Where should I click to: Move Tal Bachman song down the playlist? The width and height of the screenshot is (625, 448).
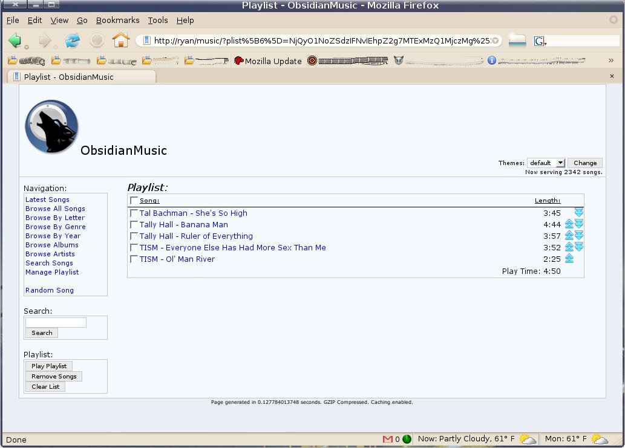(x=579, y=212)
